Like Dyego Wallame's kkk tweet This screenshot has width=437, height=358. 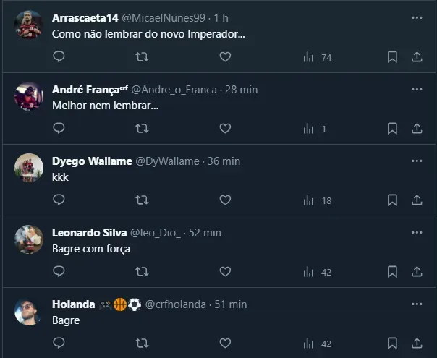tap(225, 200)
